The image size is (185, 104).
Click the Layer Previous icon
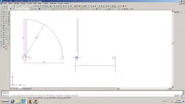[36, 9]
